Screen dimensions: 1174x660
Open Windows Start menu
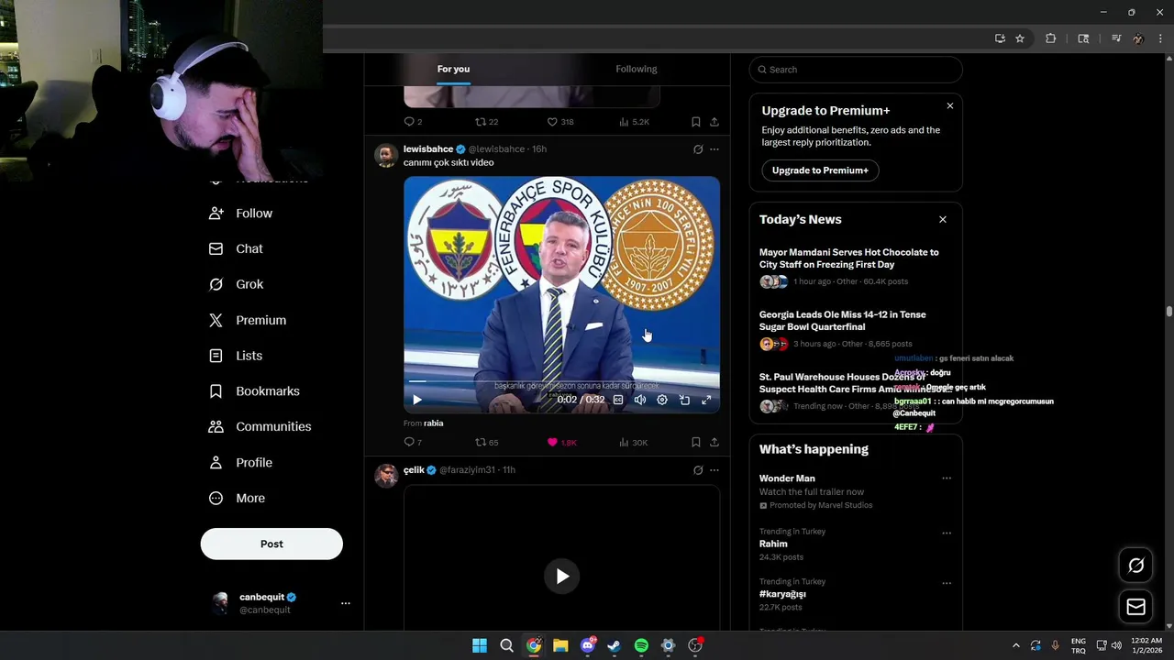(x=480, y=646)
